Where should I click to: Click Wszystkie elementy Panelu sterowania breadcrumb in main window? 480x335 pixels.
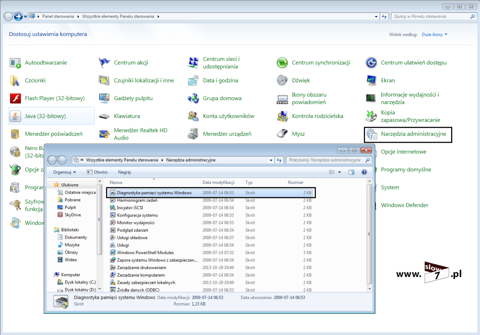118,16
